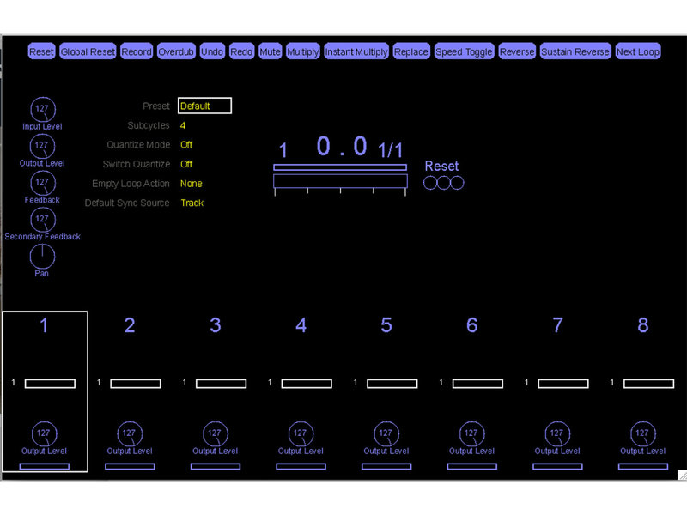Image resolution: width=687 pixels, height=515 pixels.
Task: Click track 6 Output Level knob
Action: [471, 433]
